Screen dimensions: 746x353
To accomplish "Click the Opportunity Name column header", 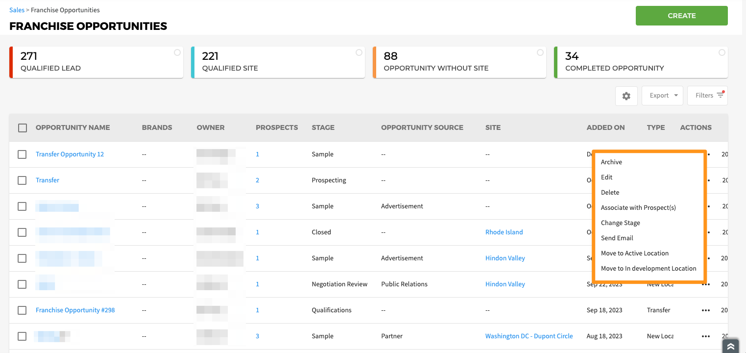I will click(72, 127).
